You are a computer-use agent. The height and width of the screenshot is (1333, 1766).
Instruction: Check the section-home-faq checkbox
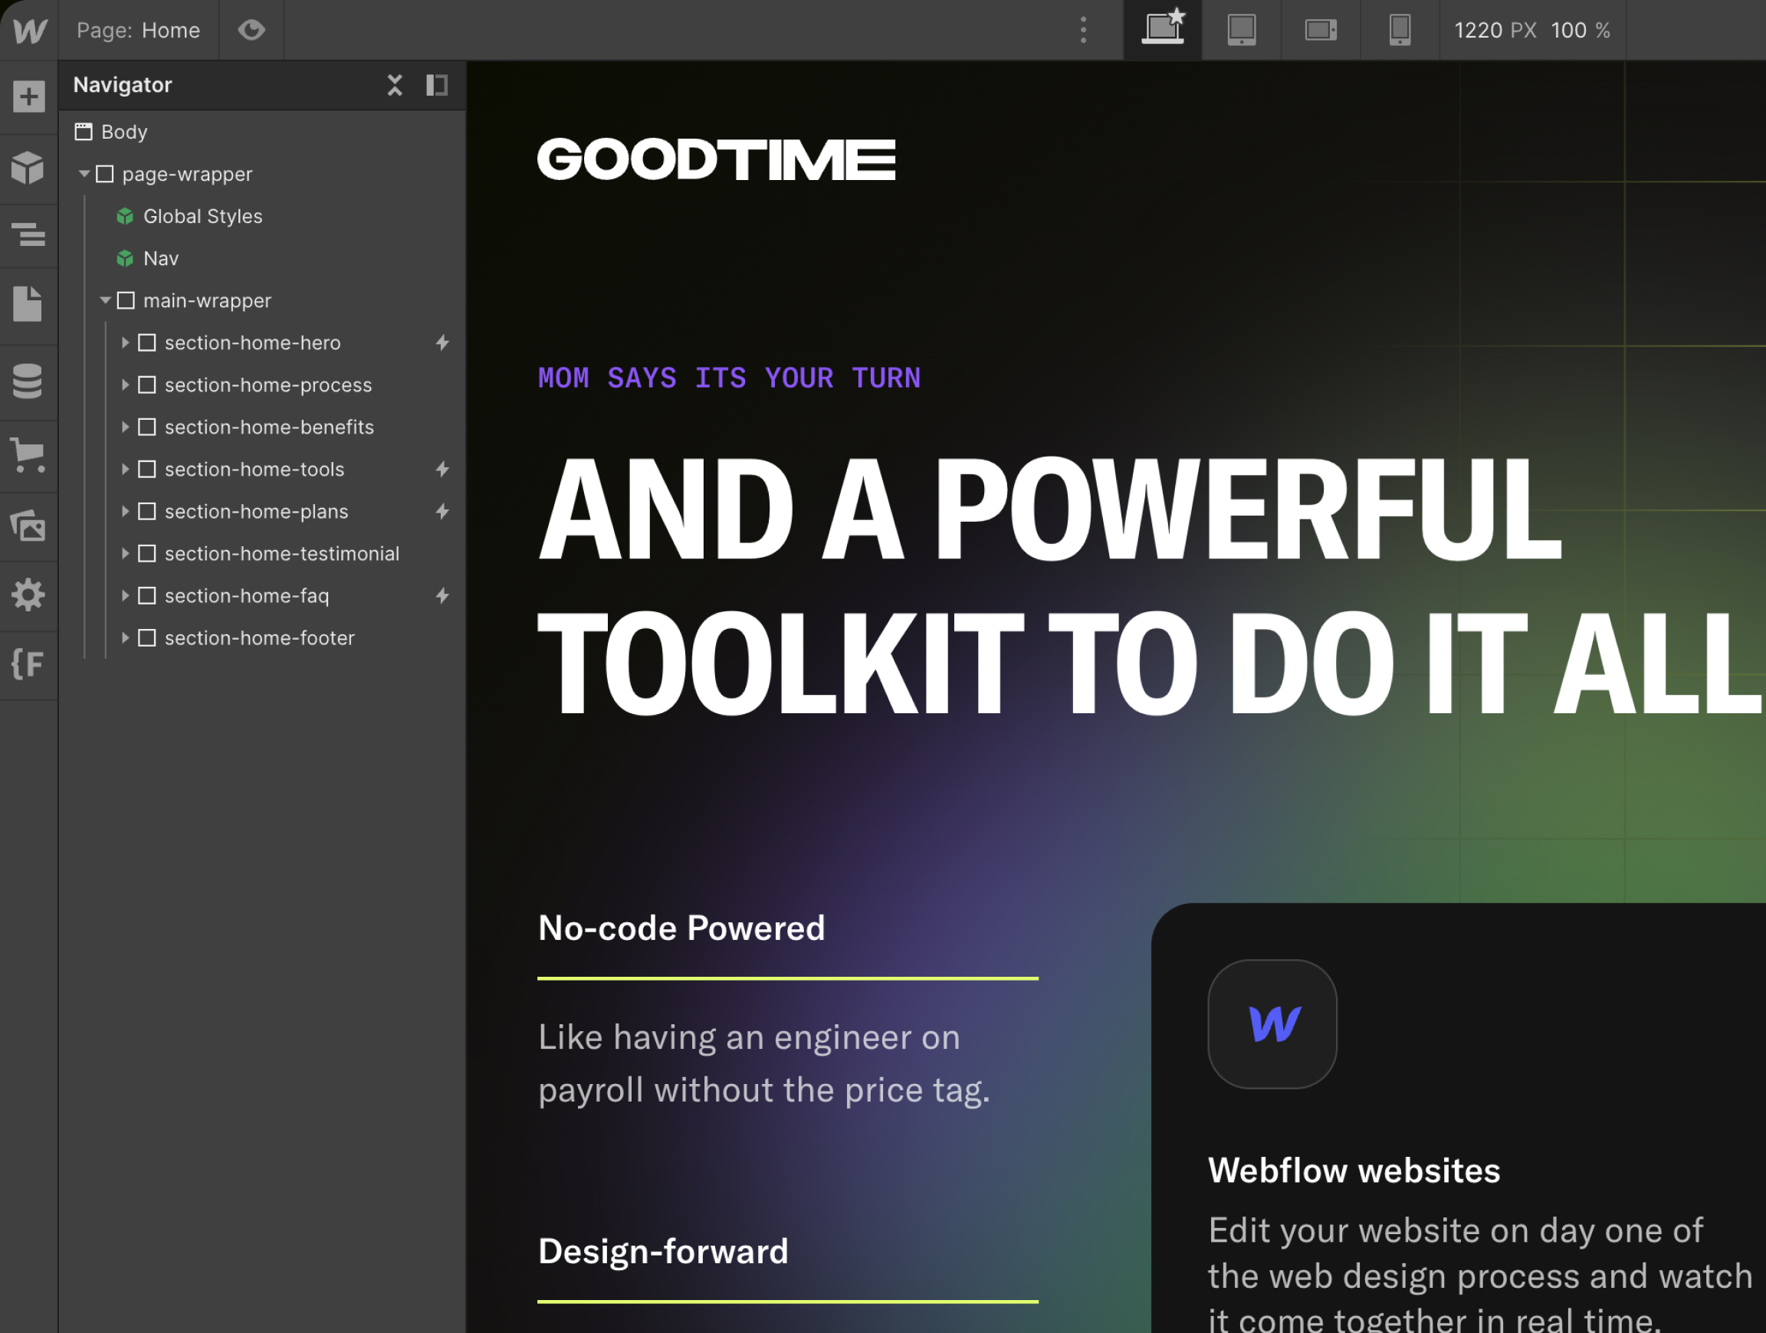147,595
